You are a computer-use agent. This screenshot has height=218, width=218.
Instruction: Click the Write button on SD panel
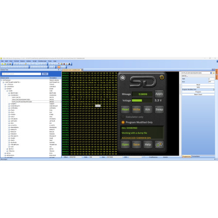[x=136, y=109]
